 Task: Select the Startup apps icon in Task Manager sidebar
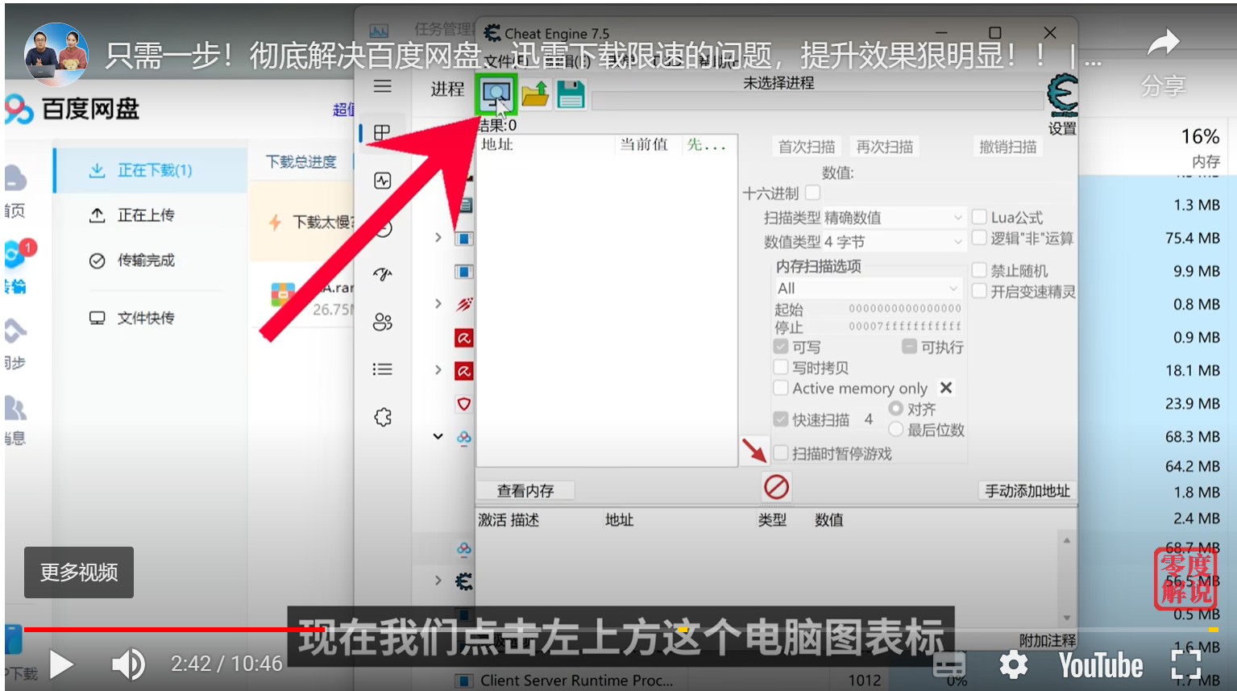coord(383,274)
